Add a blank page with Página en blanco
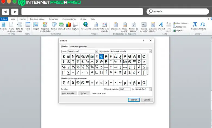 click(x=11, y=27)
